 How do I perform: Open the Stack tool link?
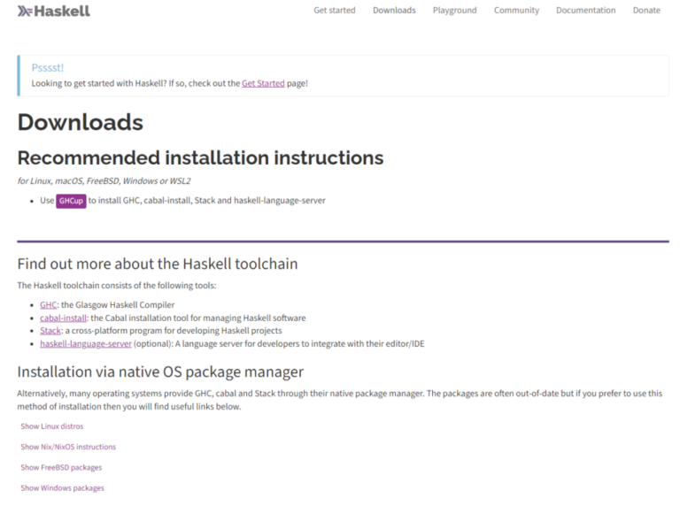(x=50, y=331)
